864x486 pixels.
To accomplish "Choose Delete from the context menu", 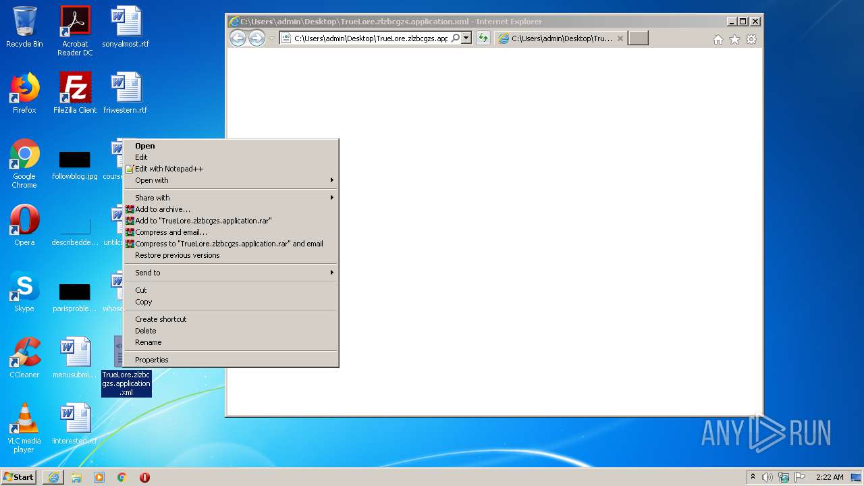I will (231, 331).
